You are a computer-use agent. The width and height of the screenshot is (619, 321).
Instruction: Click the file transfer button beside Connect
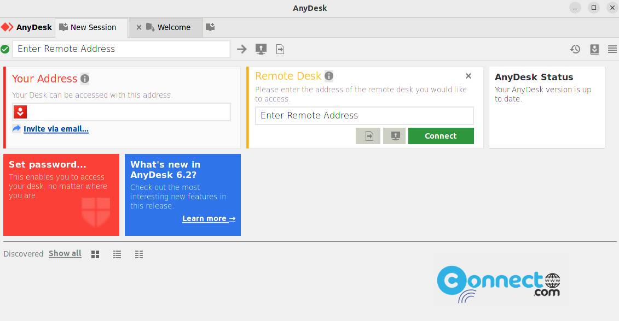[368, 136]
